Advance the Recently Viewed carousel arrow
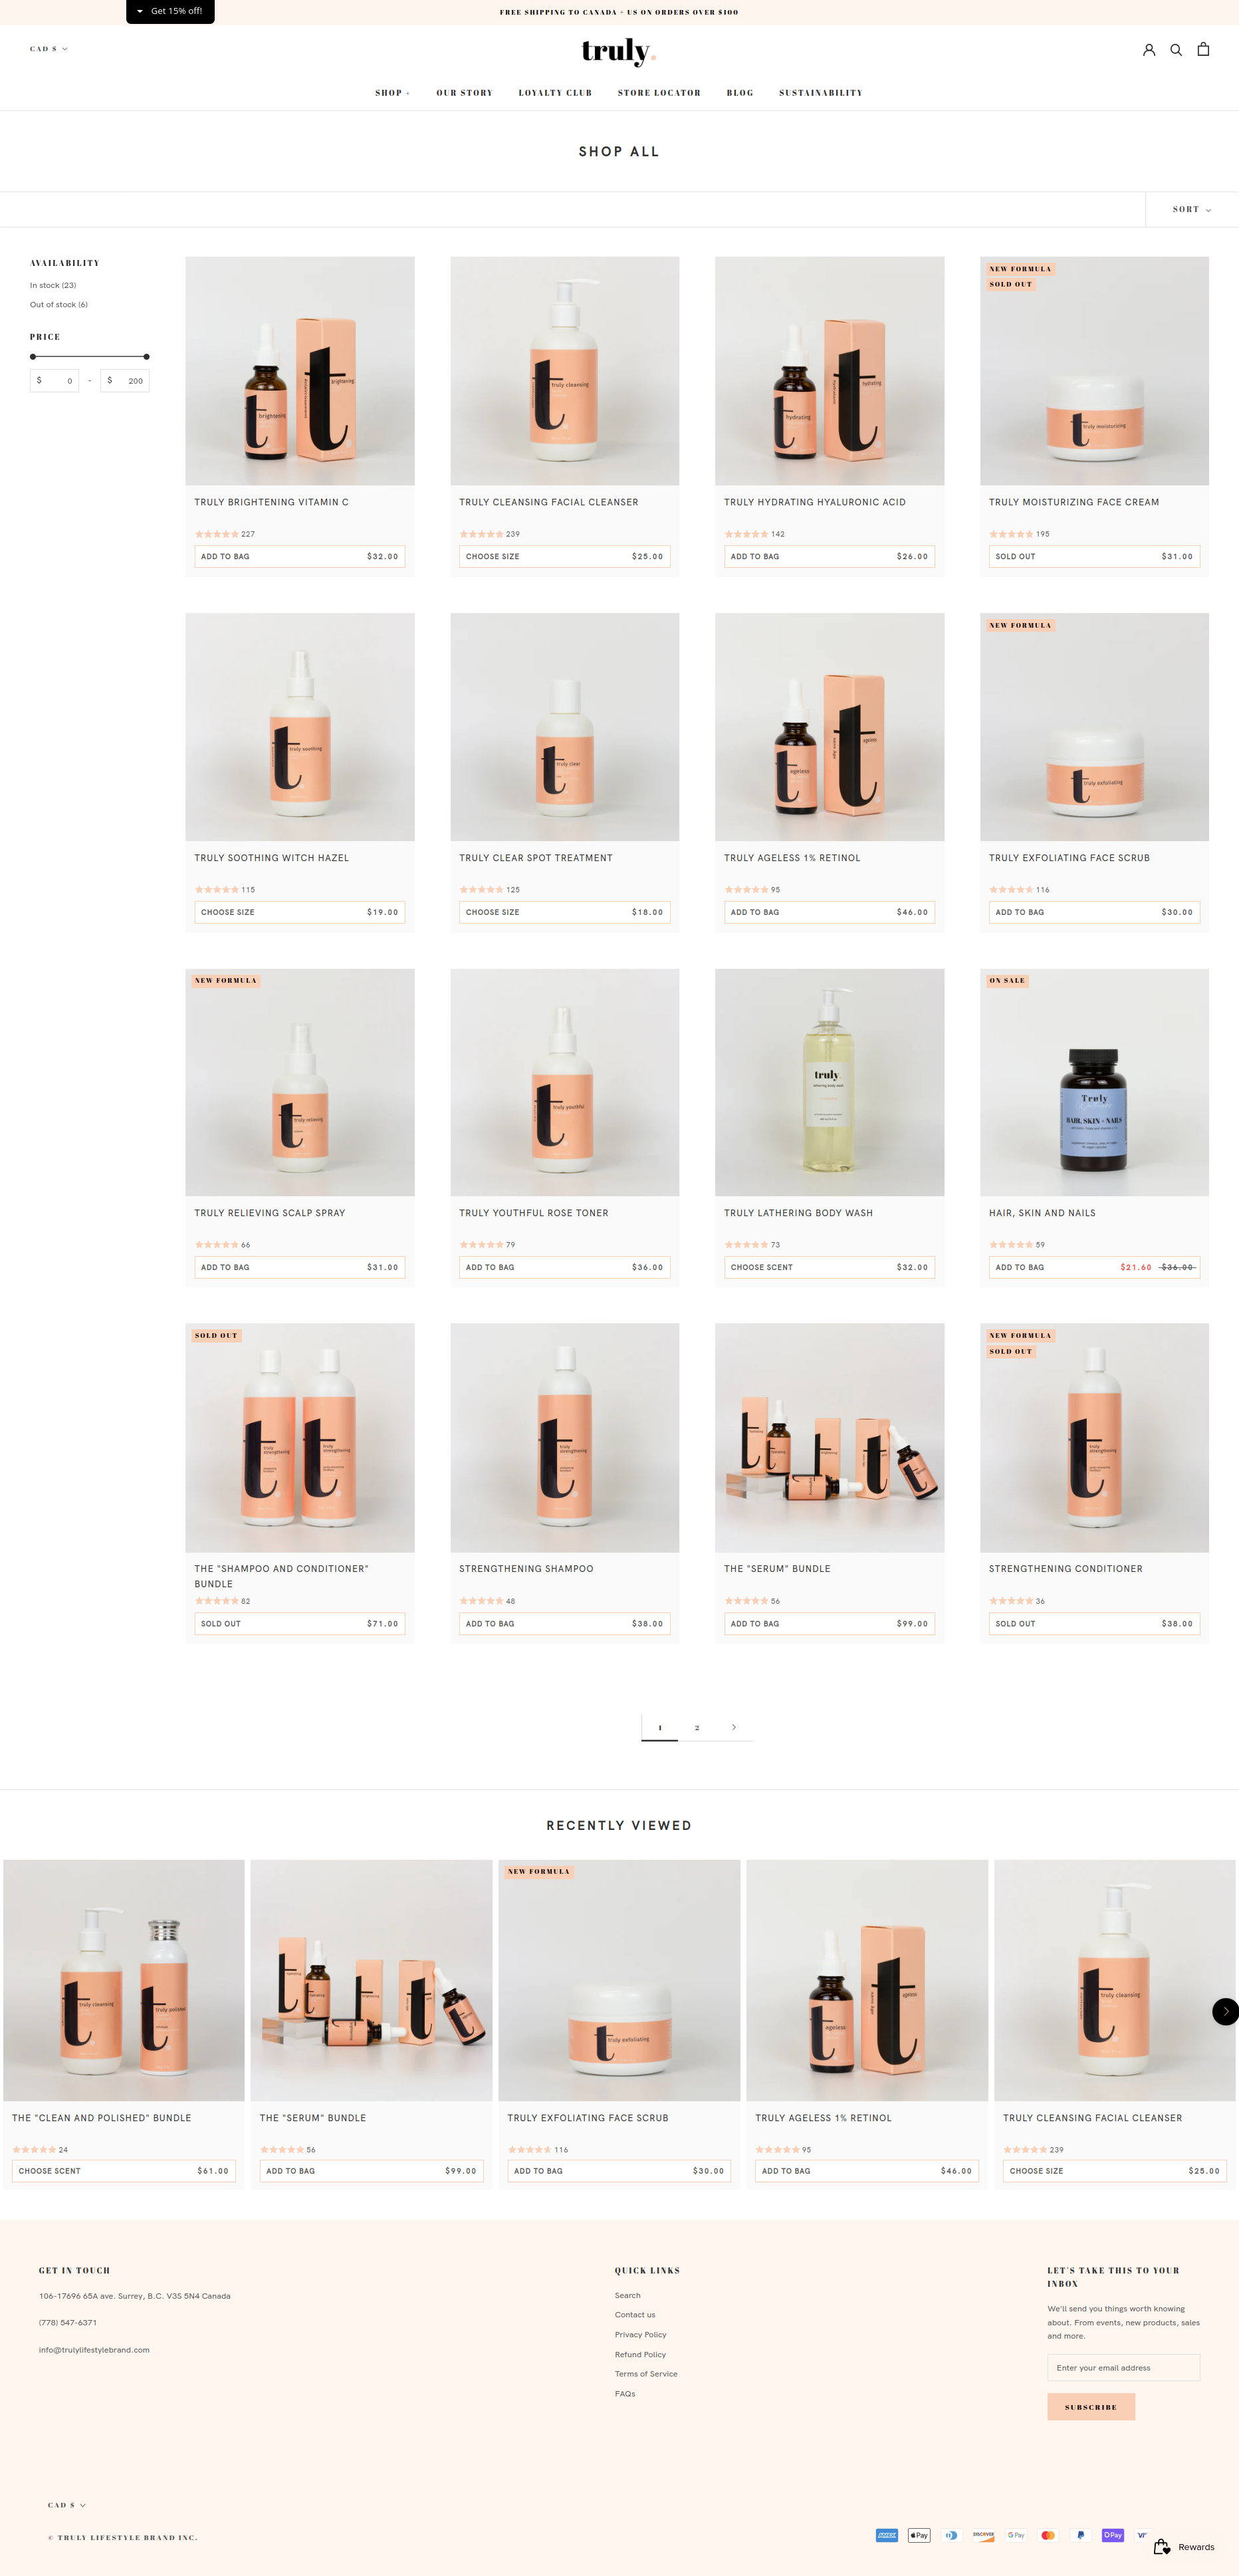Image resolution: width=1239 pixels, height=2576 pixels. click(1225, 2011)
